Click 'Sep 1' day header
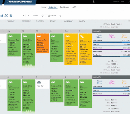The height and width of the screenshot is (114, 130). pos(67,31)
